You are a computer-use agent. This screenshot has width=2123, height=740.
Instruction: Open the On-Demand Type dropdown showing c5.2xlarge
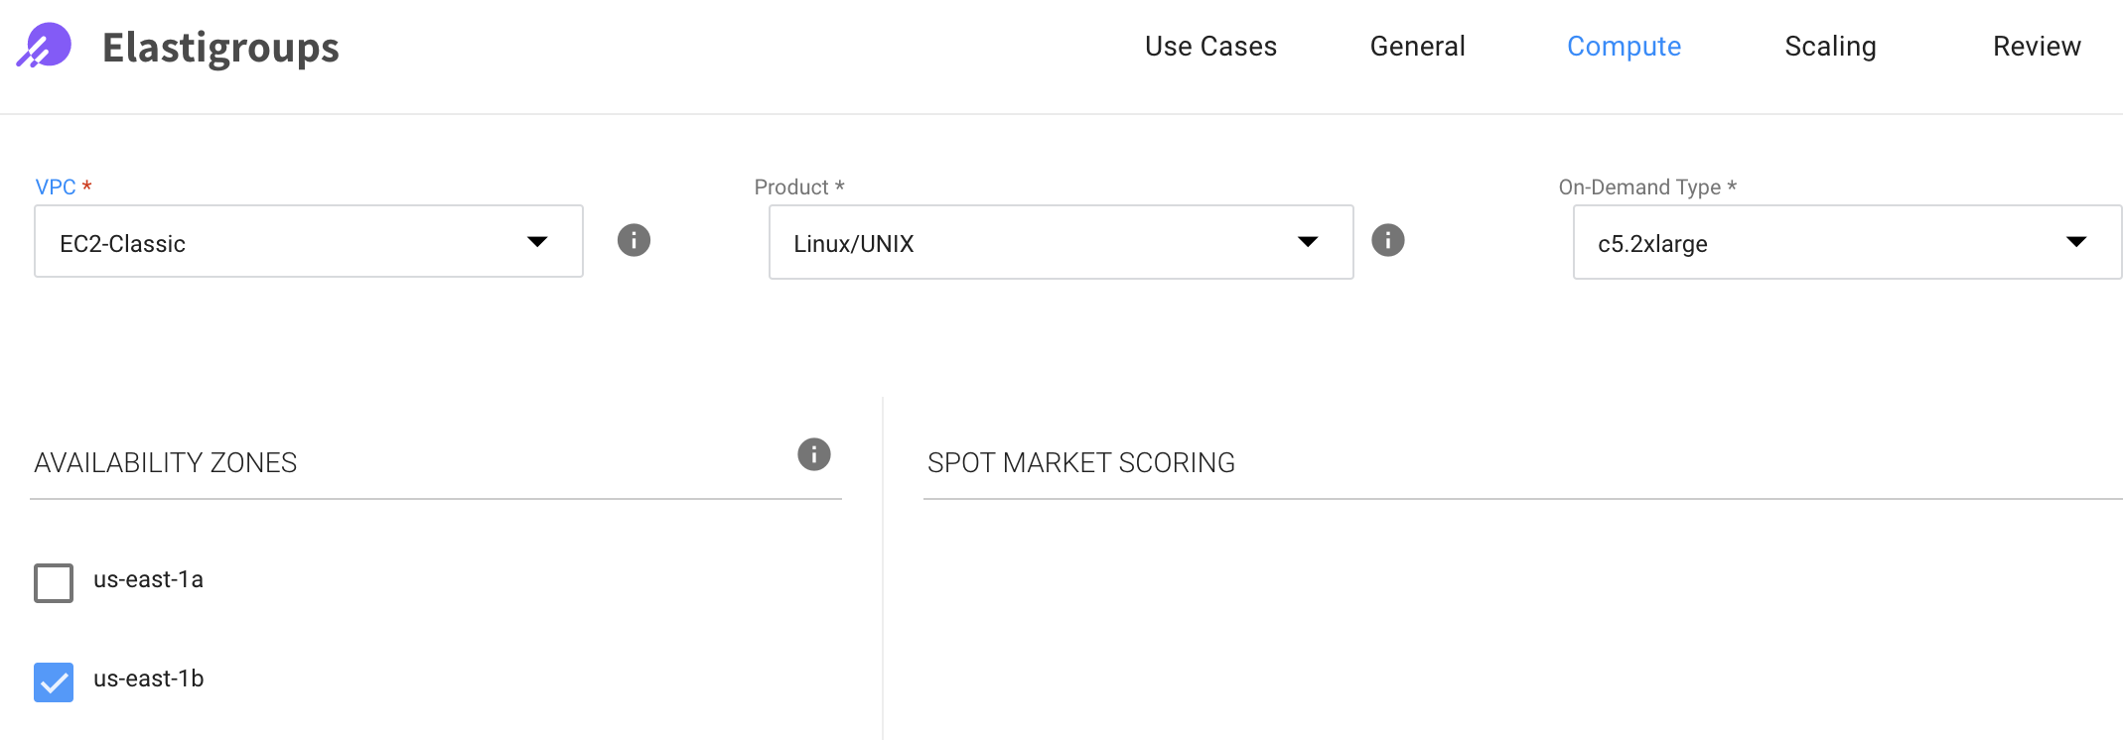click(1846, 242)
